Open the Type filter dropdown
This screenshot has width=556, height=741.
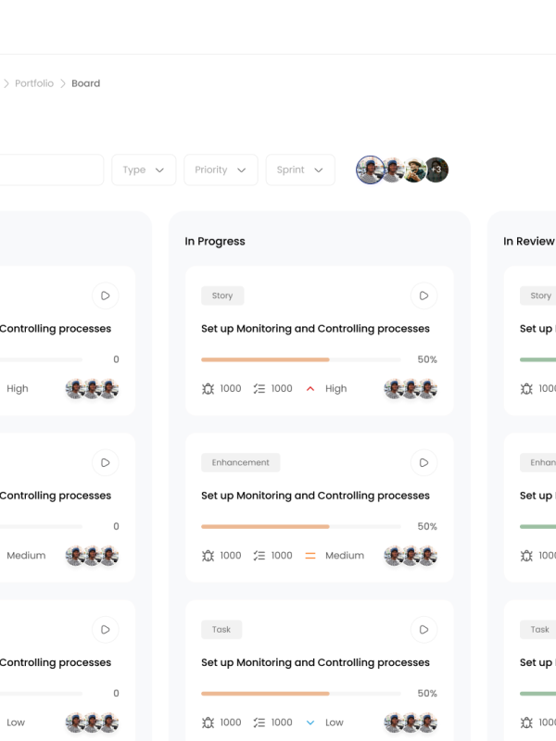[x=144, y=170]
